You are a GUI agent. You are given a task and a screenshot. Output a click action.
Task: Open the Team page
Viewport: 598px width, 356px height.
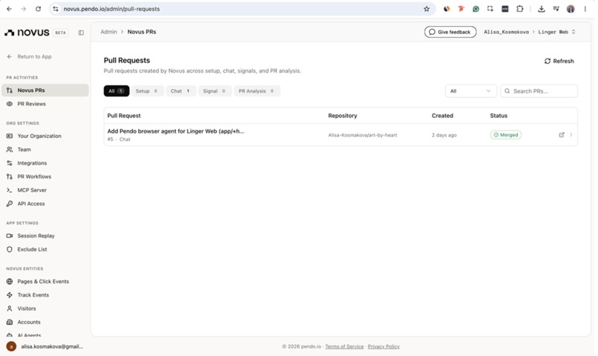pyautogui.click(x=45, y=149)
